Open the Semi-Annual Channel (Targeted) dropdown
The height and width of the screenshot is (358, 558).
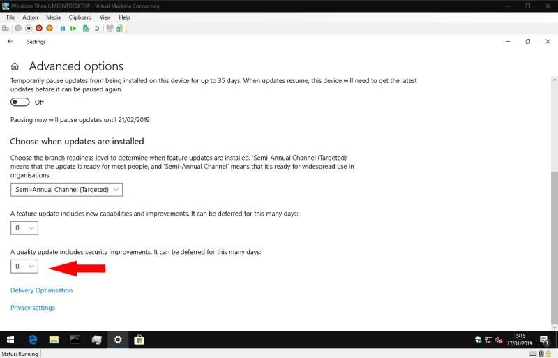pyautogui.click(x=66, y=190)
